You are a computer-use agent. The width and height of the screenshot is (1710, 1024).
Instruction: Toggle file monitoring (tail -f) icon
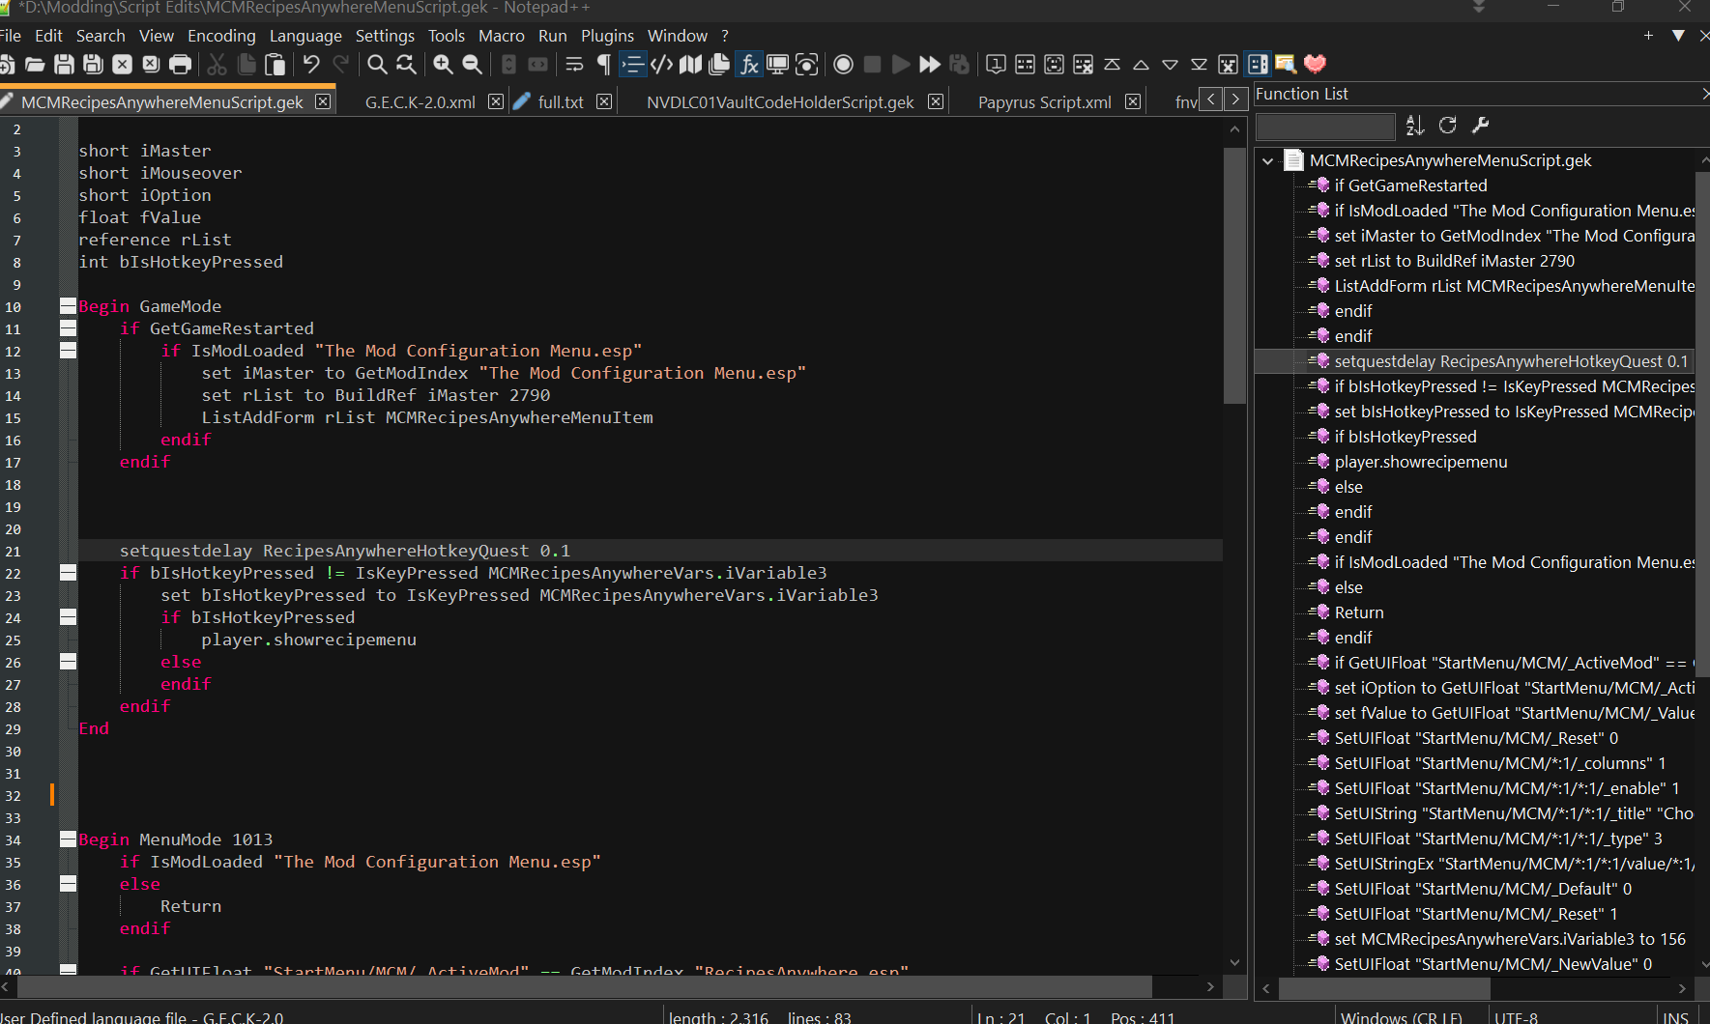pyautogui.click(x=806, y=65)
